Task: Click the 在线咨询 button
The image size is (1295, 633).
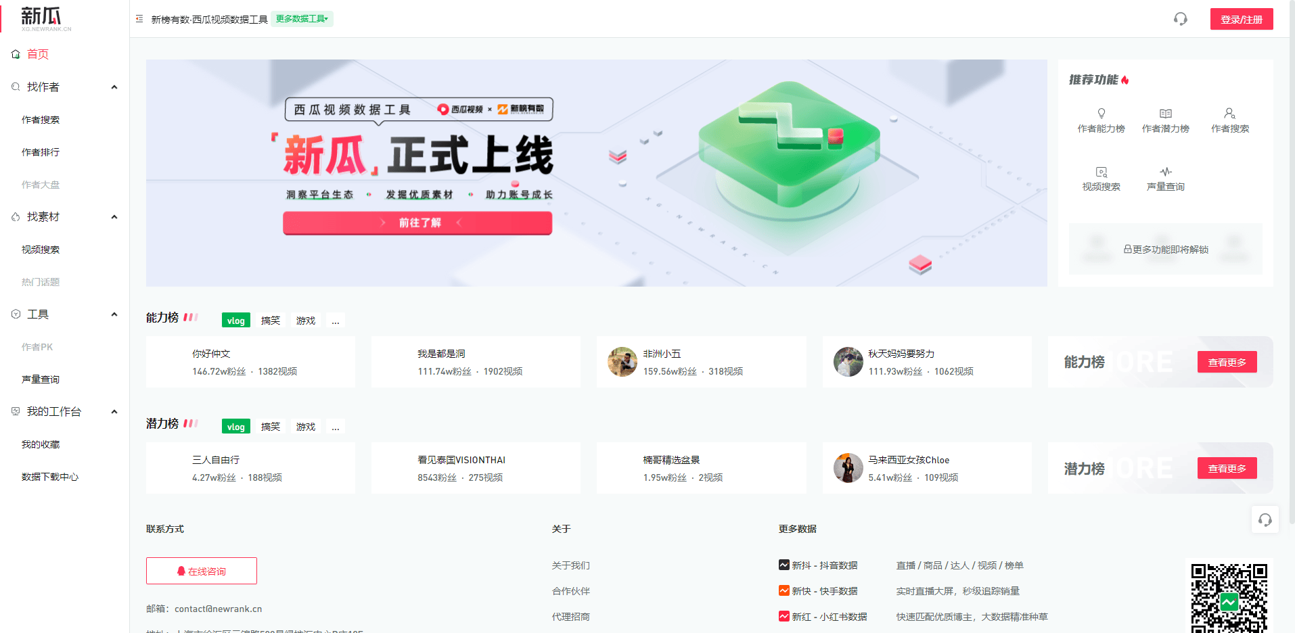Action: coord(202,571)
